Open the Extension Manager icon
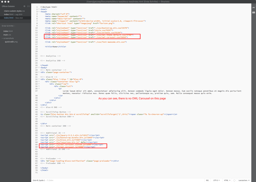This screenshot has height=182, width=256. click(253, 12)
